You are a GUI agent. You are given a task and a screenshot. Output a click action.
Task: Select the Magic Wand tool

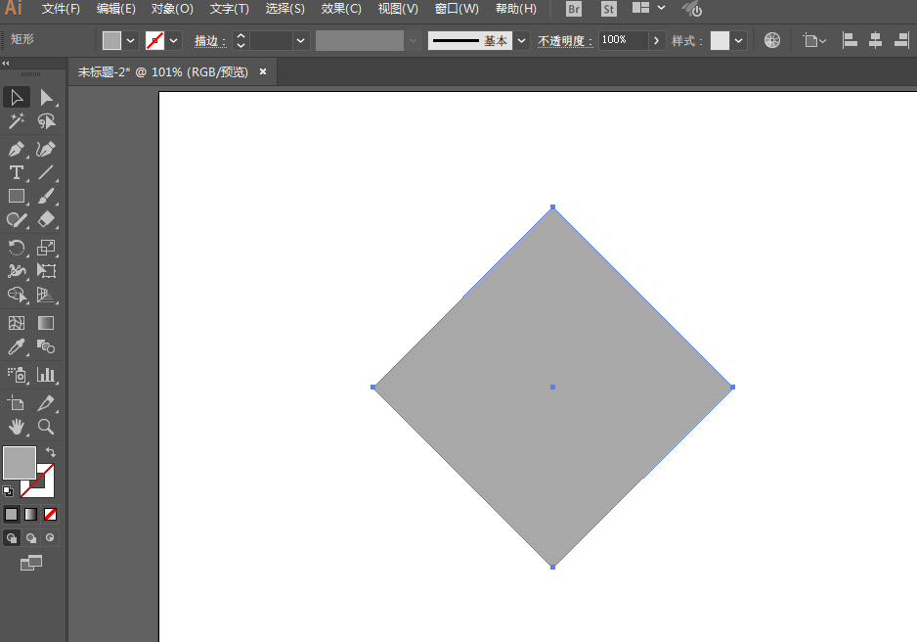tap(17, 121)
